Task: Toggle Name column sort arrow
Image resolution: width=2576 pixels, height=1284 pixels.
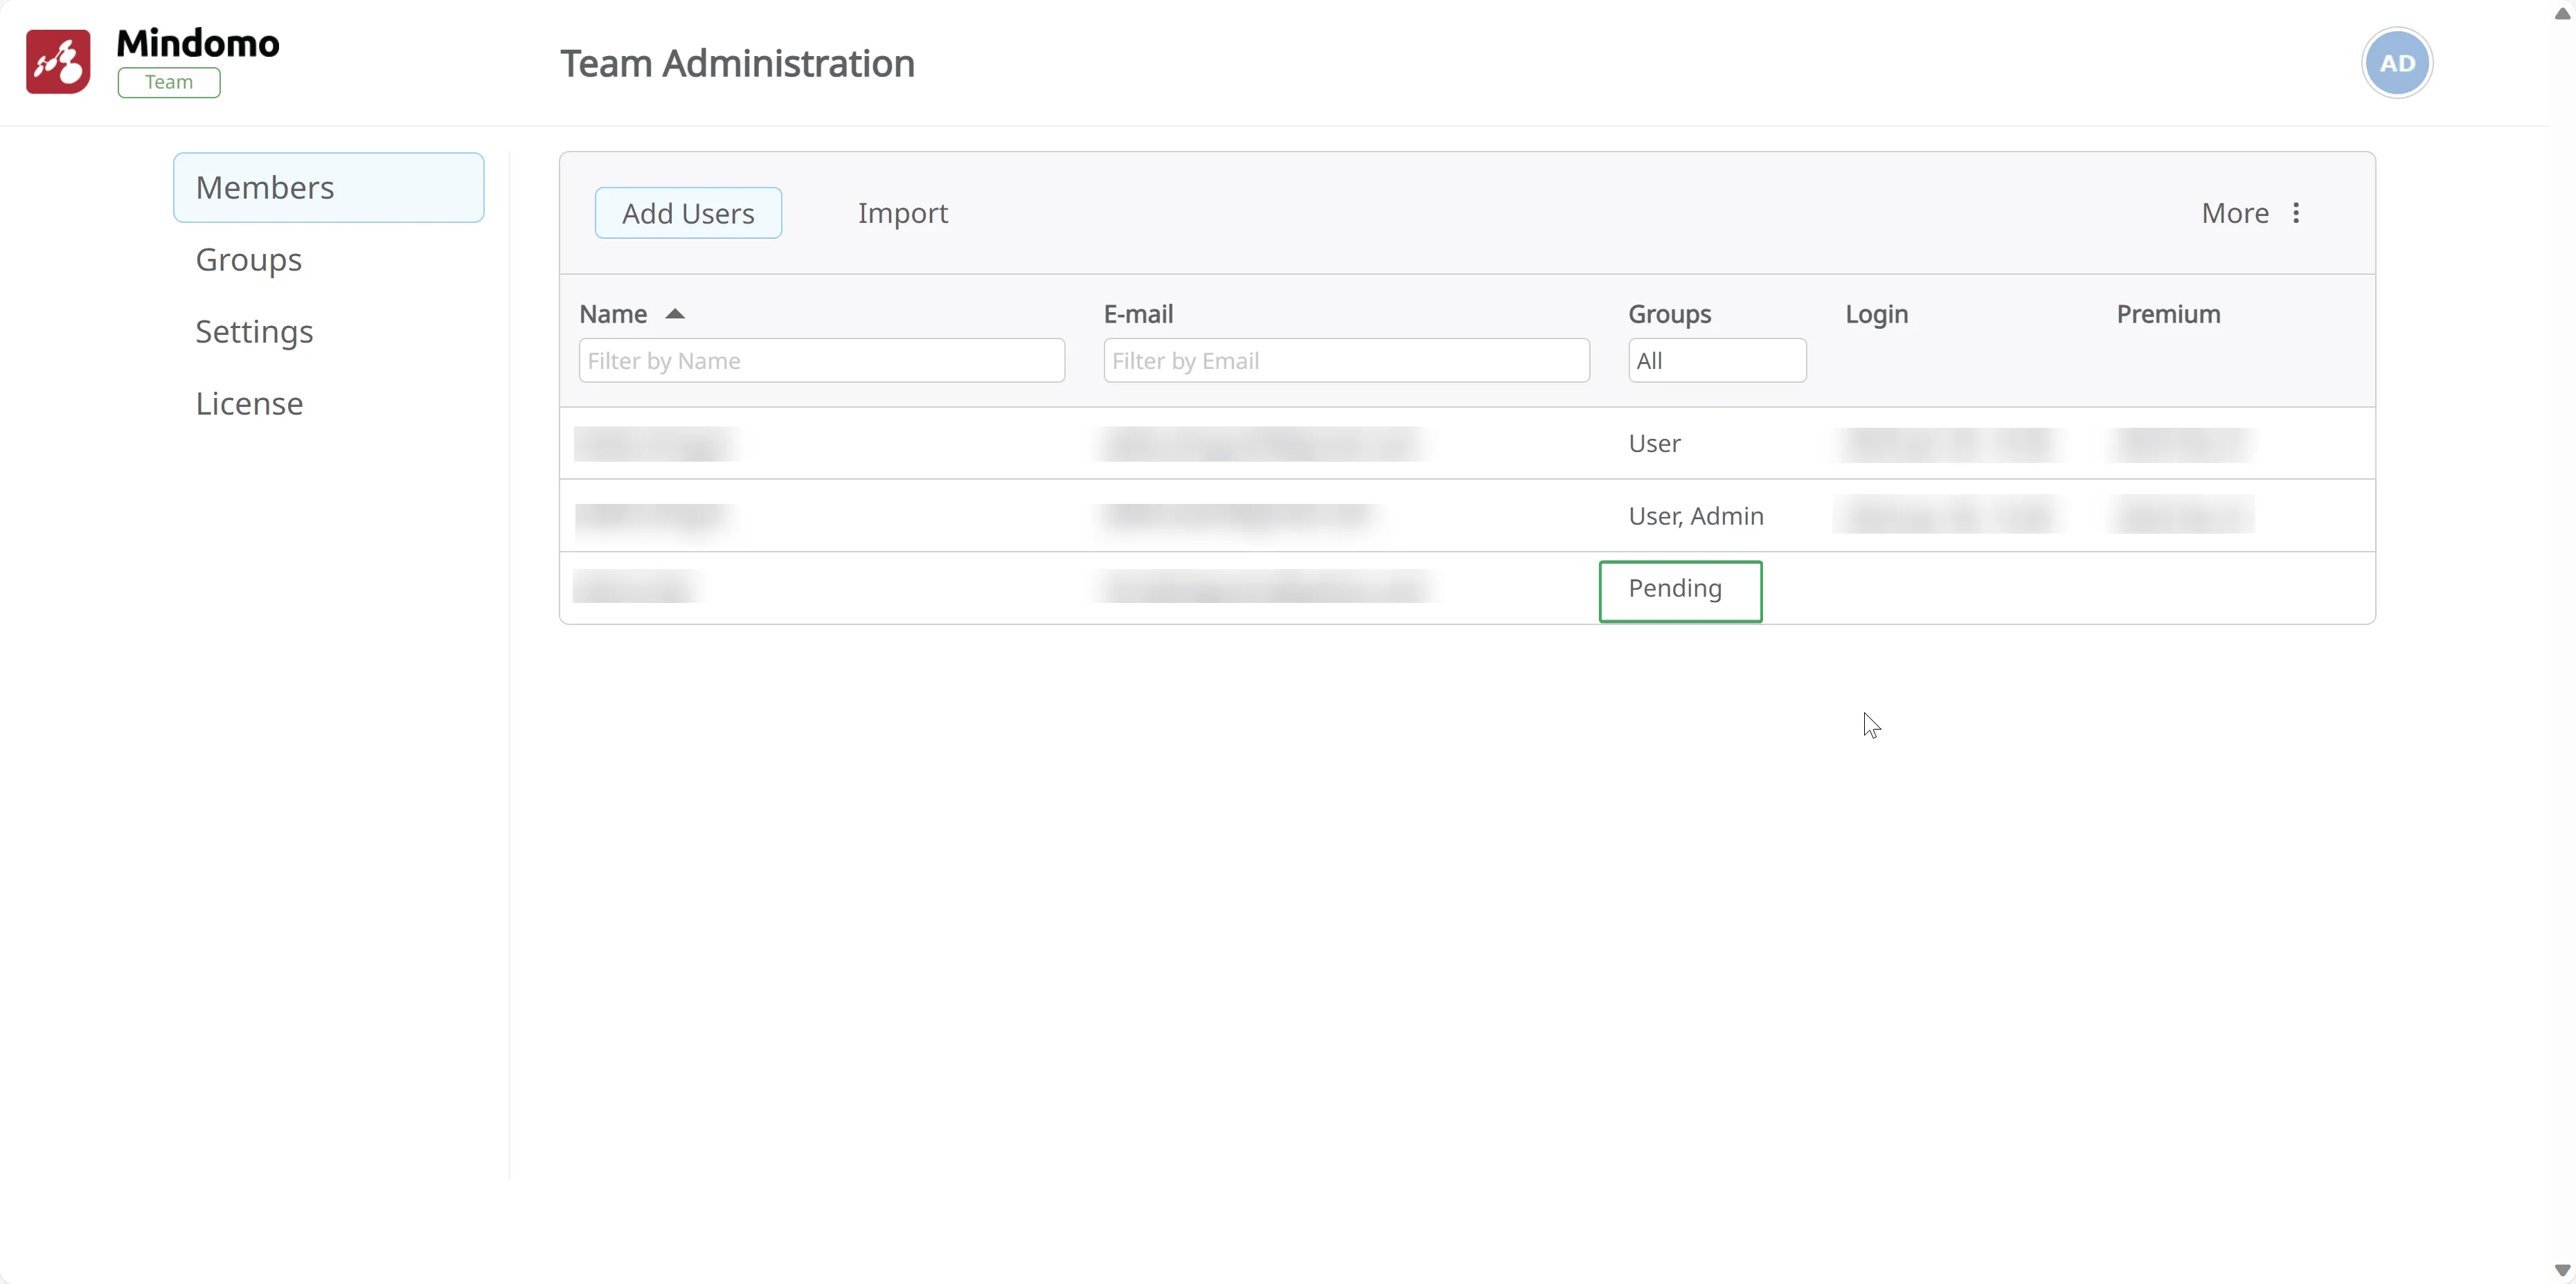Action: click(x=675, y=314)
